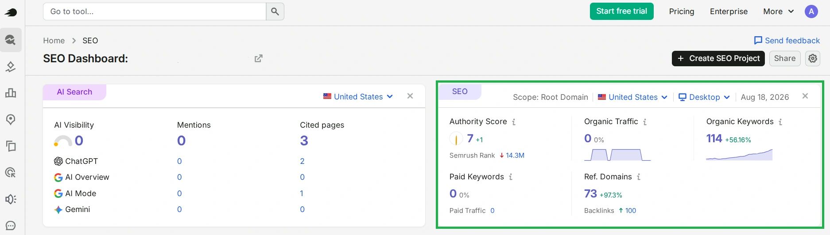Screen dimensions: 830x235
Task: Open the Enterprise page
Action: pyautogui.click(x=729, y=11)
